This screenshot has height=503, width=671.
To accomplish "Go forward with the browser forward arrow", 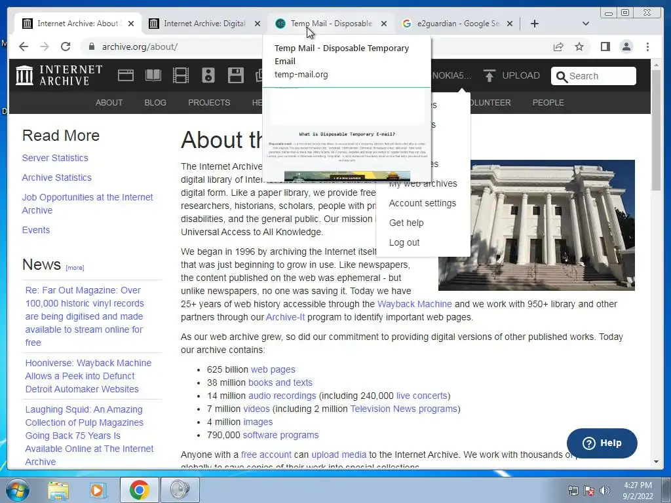I will pos(45,47).
